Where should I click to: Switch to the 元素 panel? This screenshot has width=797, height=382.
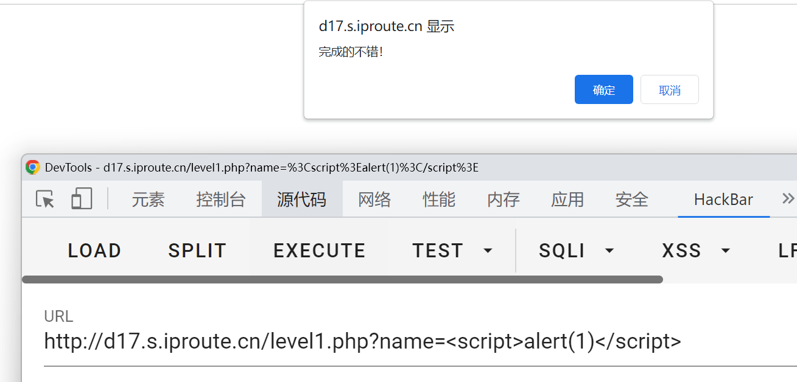[x=148, y=198]
